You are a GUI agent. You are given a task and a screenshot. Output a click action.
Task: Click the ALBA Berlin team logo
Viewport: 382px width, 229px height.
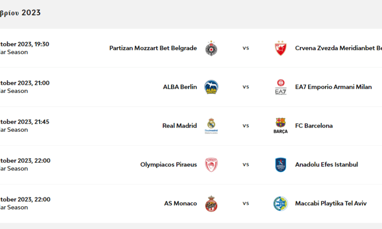point(211,87)
